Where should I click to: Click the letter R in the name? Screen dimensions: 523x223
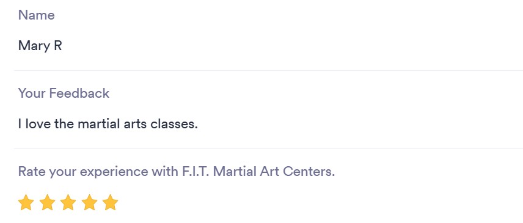coord(57,45)
